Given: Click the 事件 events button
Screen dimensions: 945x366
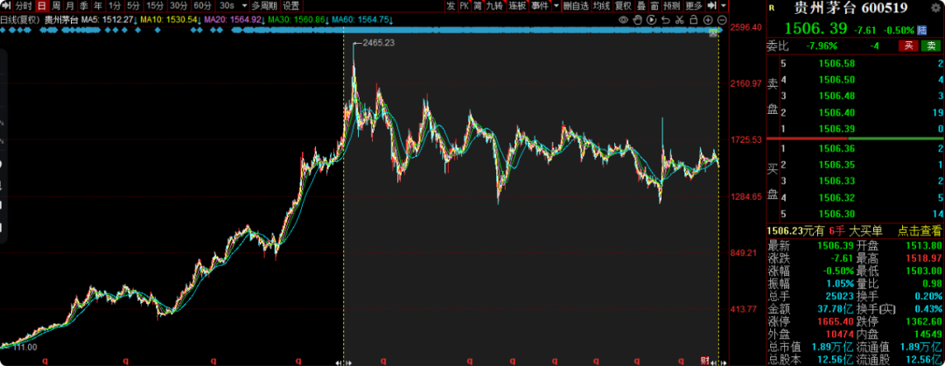Looking at the screenshot, I should [540, 6].
